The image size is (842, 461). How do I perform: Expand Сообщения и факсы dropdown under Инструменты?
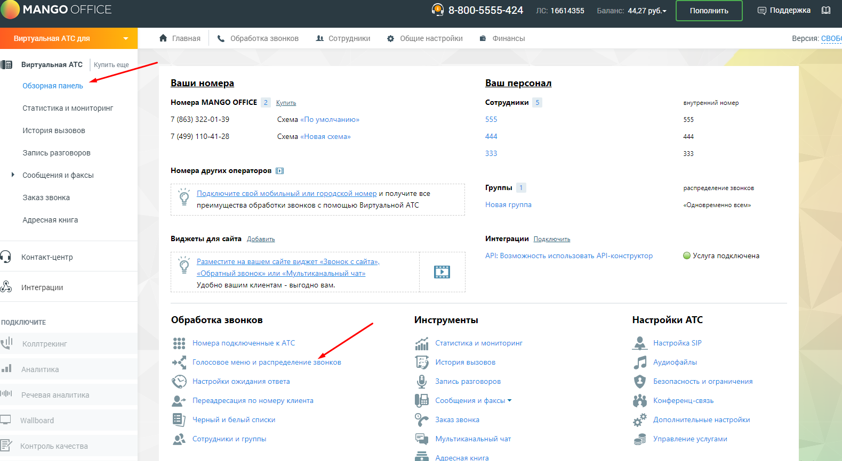[509, 401]
